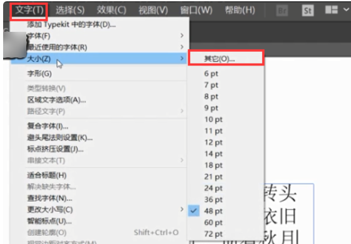Viewport: 351px width, 244px height.
Task: Open the 窗口(W) menu
Action: click(x=196, y=10)
